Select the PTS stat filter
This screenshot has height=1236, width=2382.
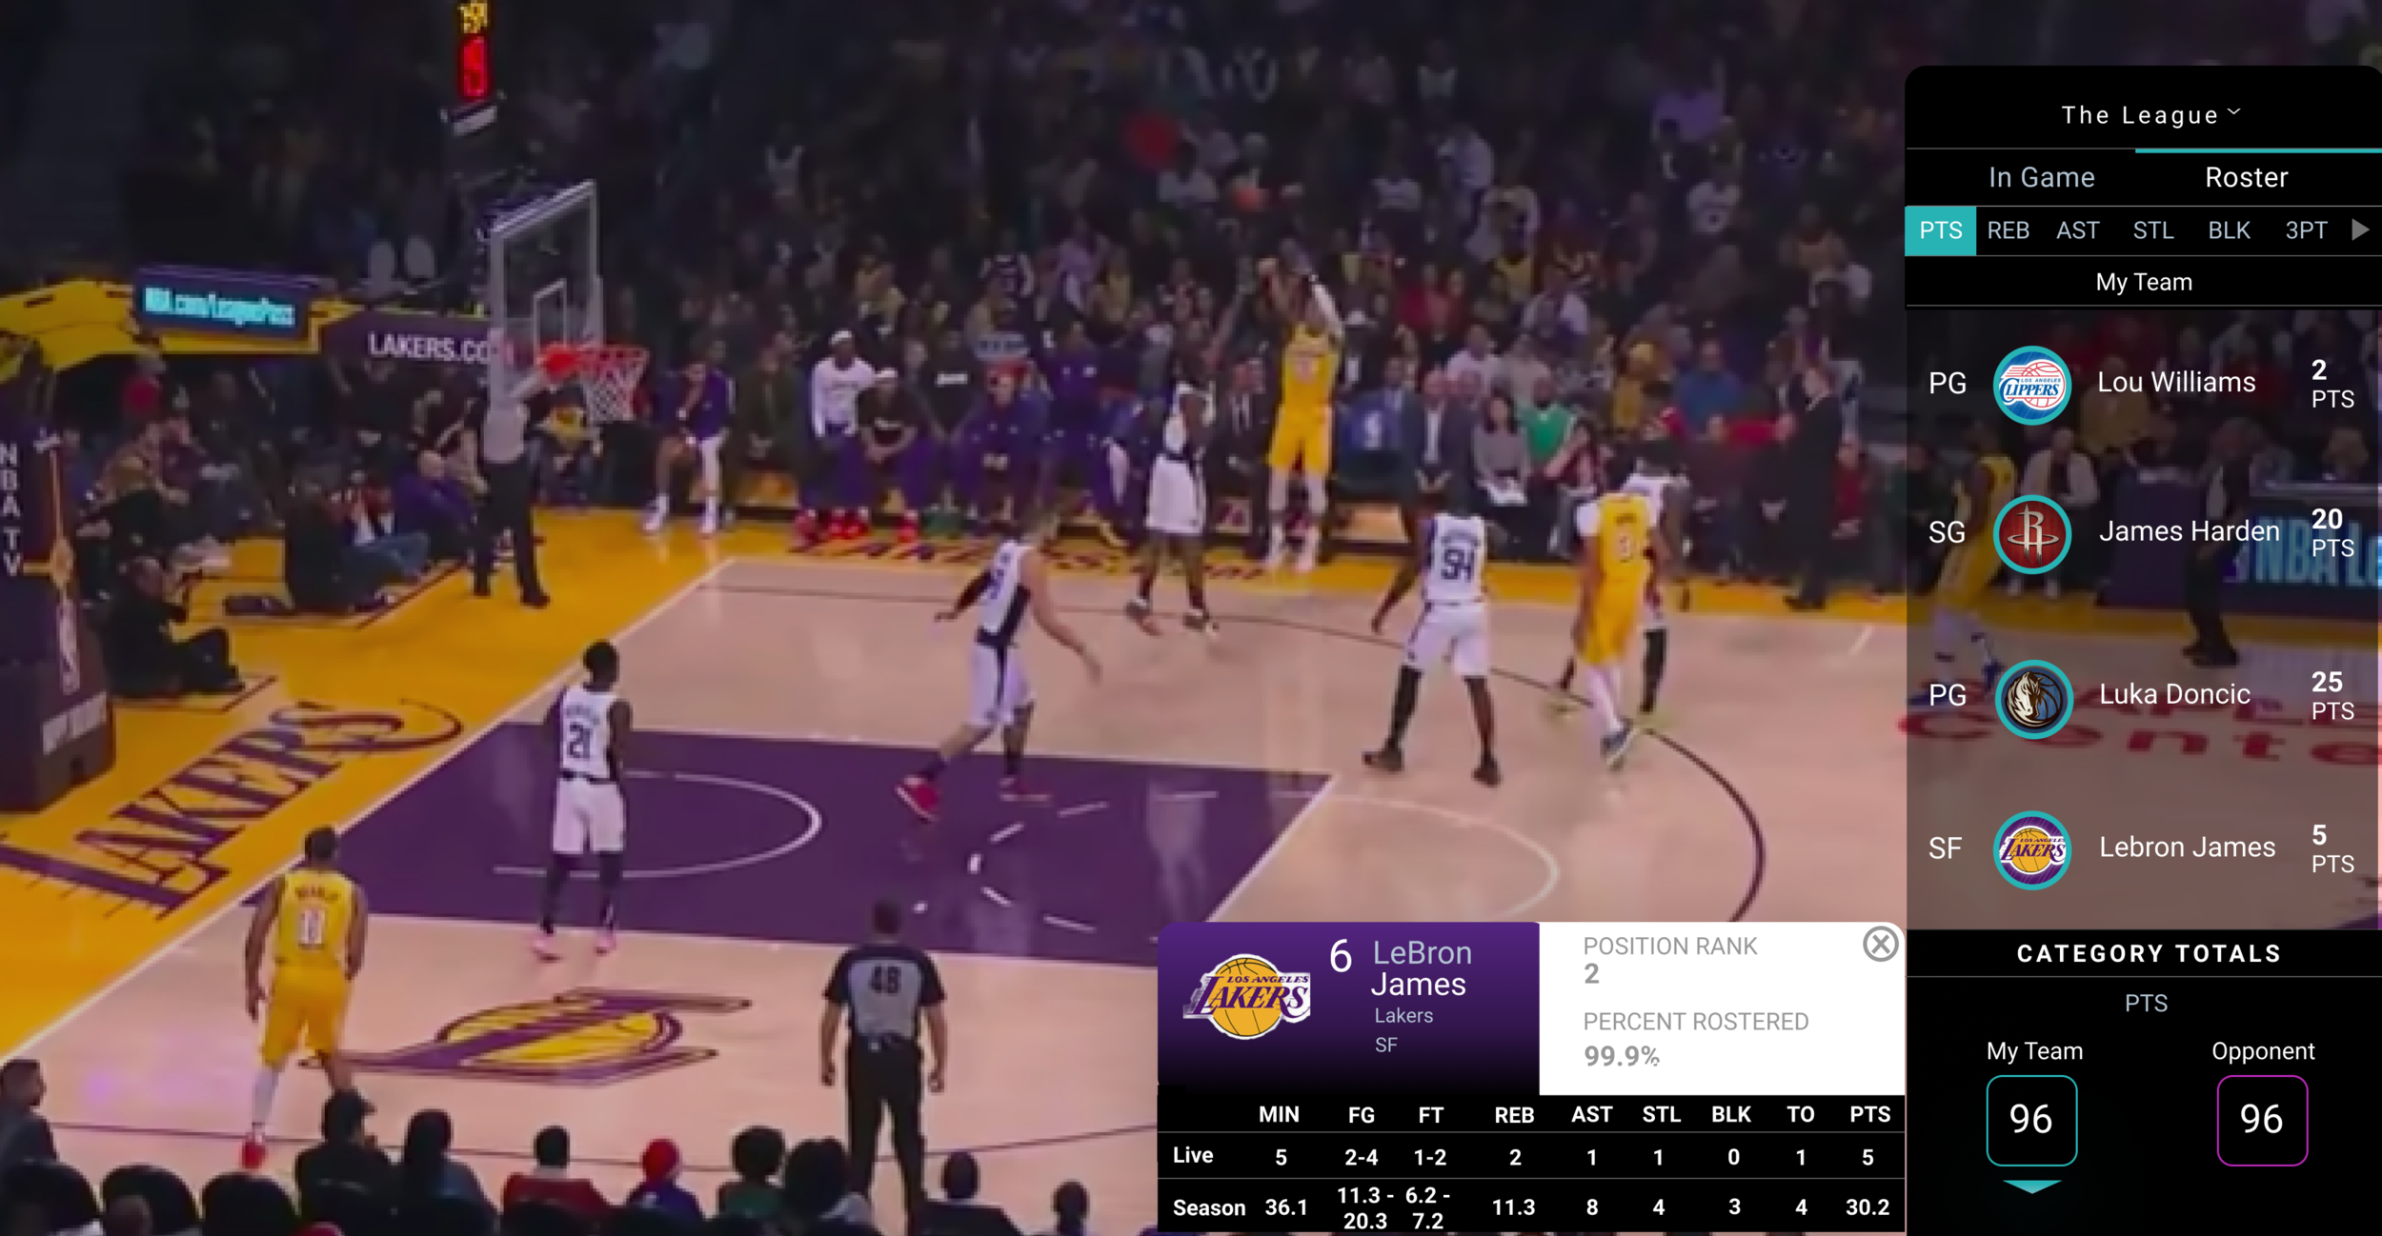(x=1940, y=230)
